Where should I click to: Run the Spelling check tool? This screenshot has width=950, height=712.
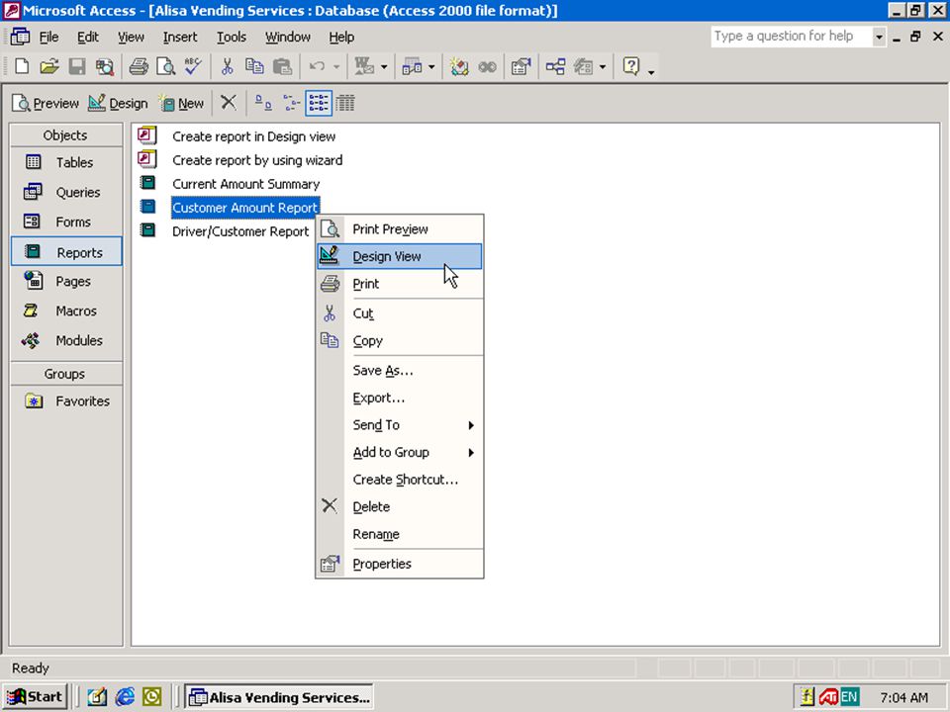point(193,66)
